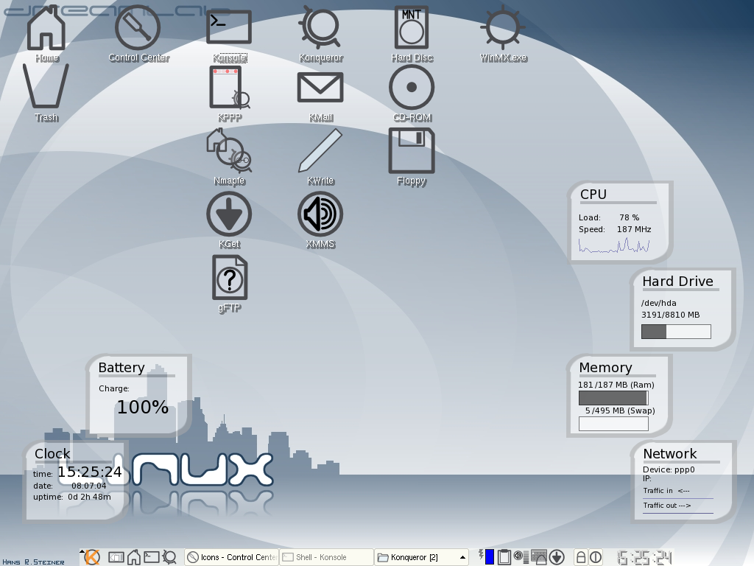Click the terminal launcher in the panel
The height and width of the screenshot is (566, 754).
tap(152, 557)
